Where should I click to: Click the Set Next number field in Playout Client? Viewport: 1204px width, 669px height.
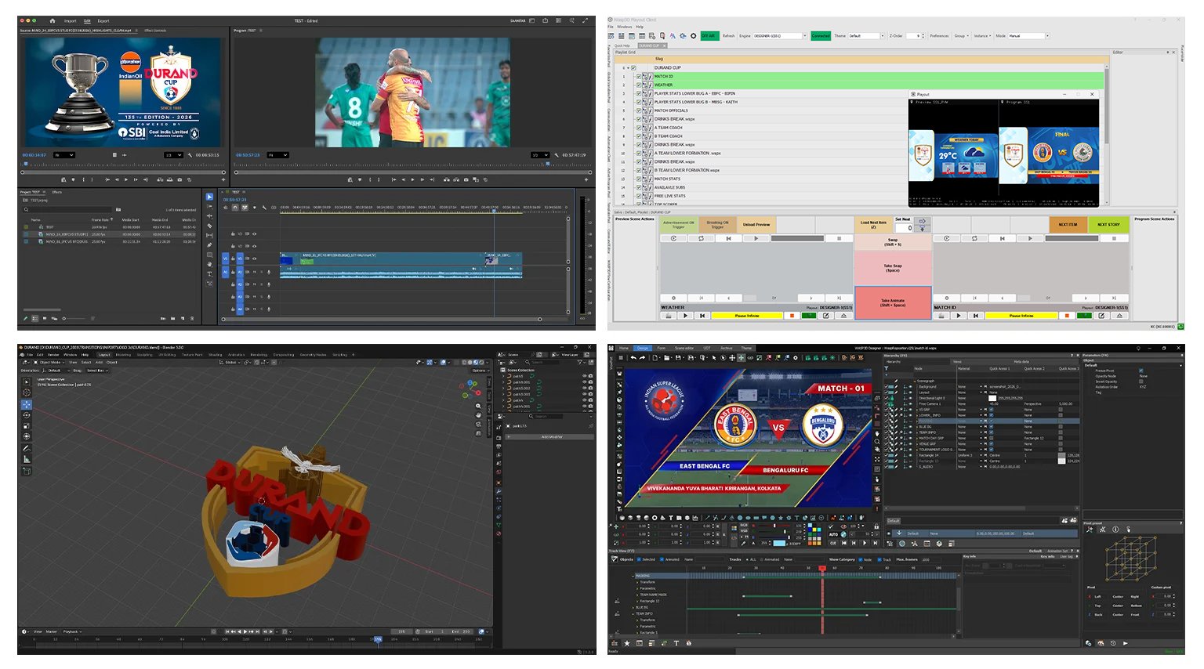[904, 228]
